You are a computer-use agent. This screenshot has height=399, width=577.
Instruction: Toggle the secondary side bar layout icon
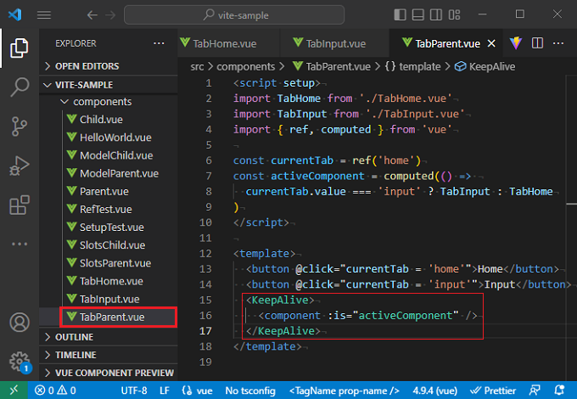(x=436, y=14)
